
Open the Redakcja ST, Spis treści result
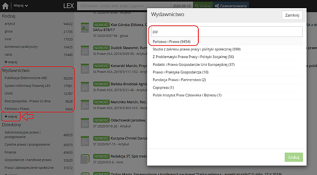129,156
